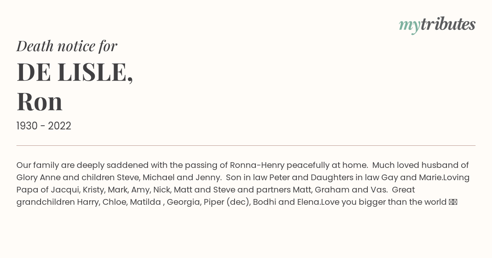Select the surname DE LISLE

coord(75,72)
